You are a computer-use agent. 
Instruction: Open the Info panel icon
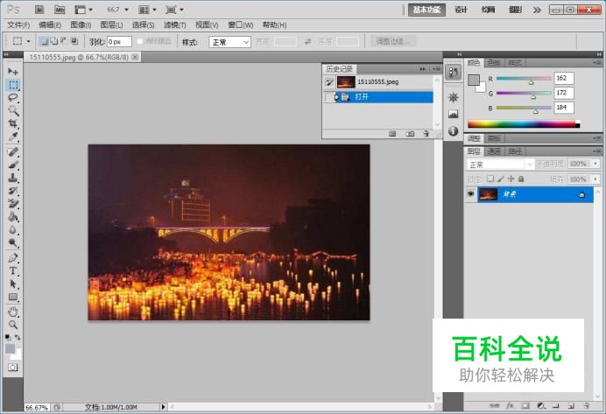pos(453,131)
